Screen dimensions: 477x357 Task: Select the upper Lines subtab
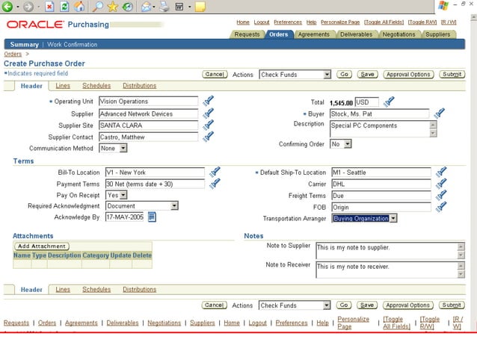(x=63, y=86)
